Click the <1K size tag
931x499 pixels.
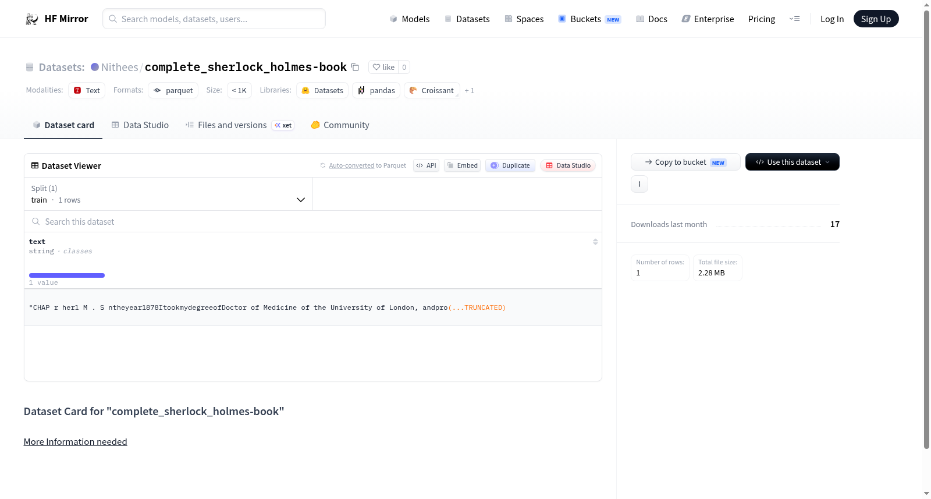[239, 90]
